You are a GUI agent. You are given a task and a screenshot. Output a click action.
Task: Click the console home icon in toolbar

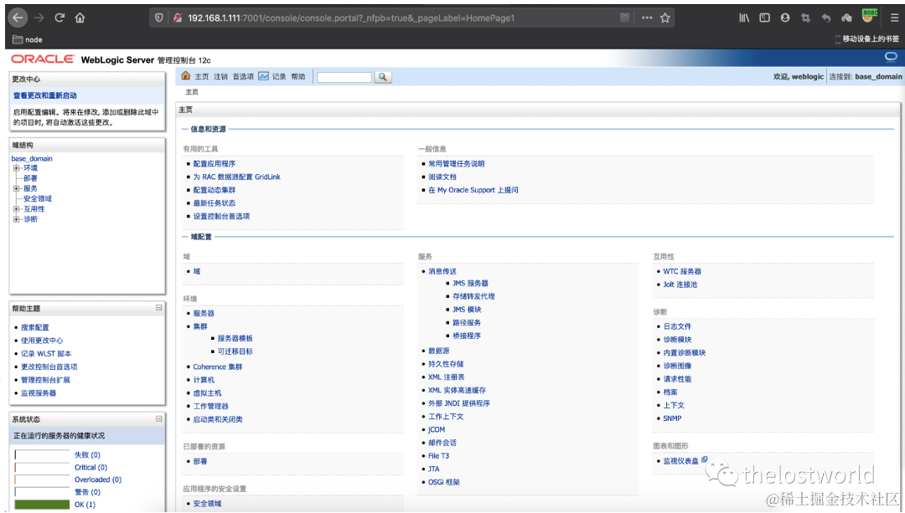click(x=186, y=76)
